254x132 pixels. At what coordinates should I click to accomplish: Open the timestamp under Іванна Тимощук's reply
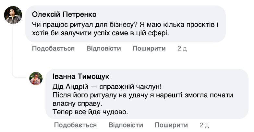click(x=204, y=125)
